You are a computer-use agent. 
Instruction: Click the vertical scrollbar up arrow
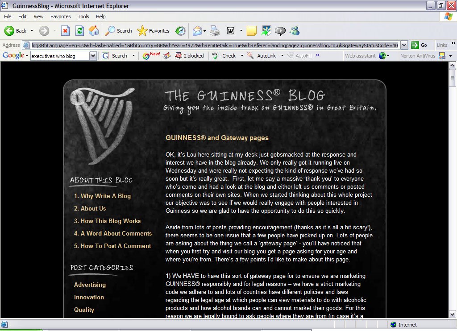coord(453,65)
